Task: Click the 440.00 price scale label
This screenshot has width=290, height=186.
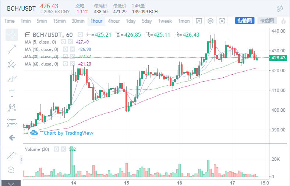Action: [278, 31]
